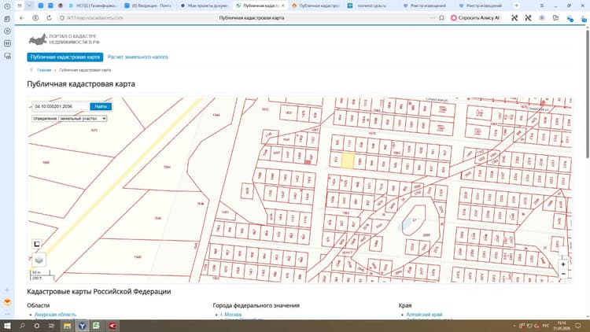Screen dimensions: 590x332
Task: Switch to the 'Мои проекты докум...' tab
Action: [205, 6]
